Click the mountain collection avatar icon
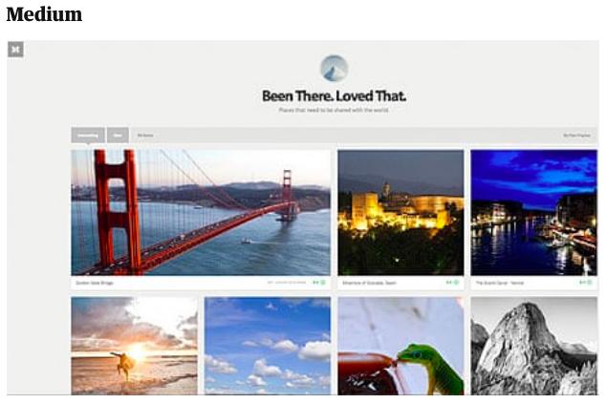The image size is (606, 404). coord(334,69)
